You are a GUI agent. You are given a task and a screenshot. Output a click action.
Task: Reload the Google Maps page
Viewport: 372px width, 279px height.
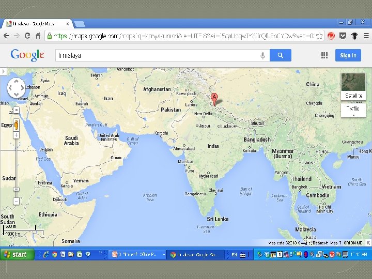click(x=27, y=36)
